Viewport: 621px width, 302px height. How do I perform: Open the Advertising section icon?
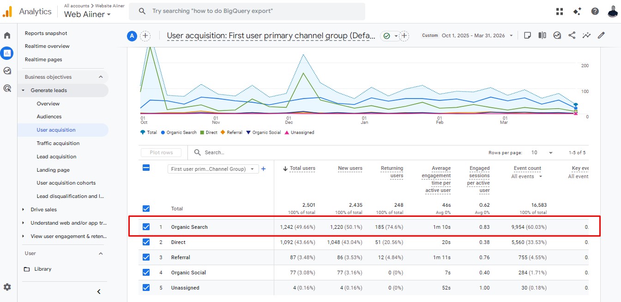point(7,88)
